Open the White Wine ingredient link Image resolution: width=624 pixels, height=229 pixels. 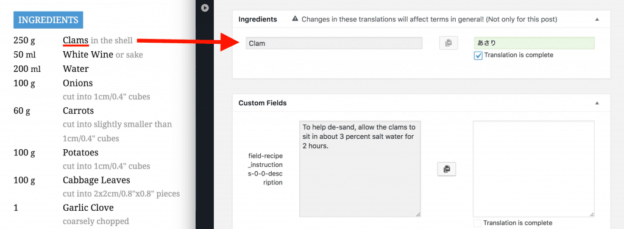click(88, 54)
